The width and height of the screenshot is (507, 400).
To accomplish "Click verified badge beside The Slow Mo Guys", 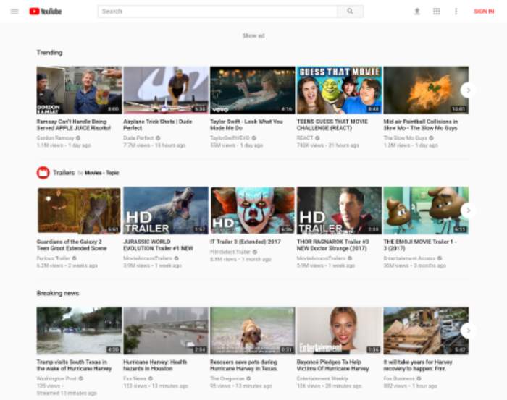I will tap(431, 138).
